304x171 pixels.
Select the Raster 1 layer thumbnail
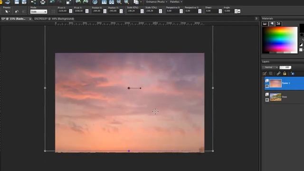275,83
